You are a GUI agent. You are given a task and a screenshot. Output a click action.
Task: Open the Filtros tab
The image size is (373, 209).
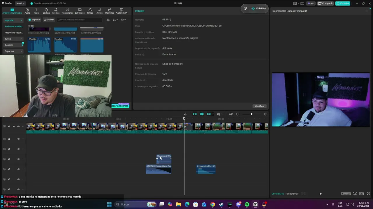pyautogui.click(x=90, y=11)
